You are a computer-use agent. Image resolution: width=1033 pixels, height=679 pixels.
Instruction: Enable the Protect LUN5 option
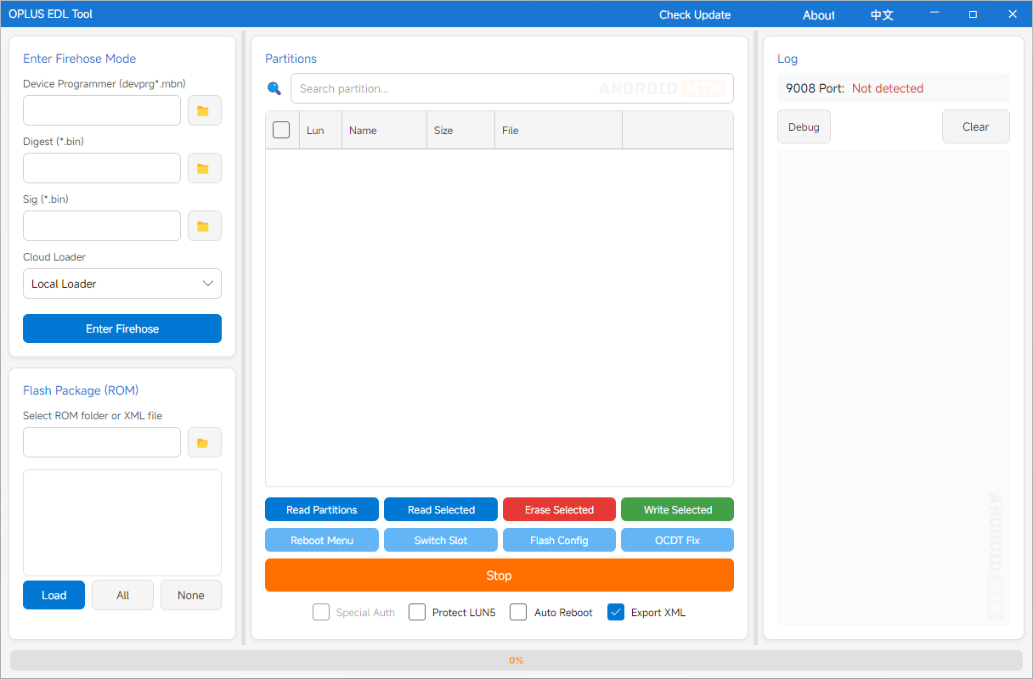click(417, 612)
